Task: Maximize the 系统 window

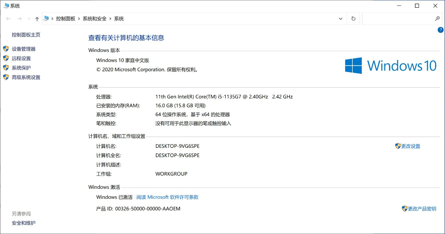Action: click(417, 6)
